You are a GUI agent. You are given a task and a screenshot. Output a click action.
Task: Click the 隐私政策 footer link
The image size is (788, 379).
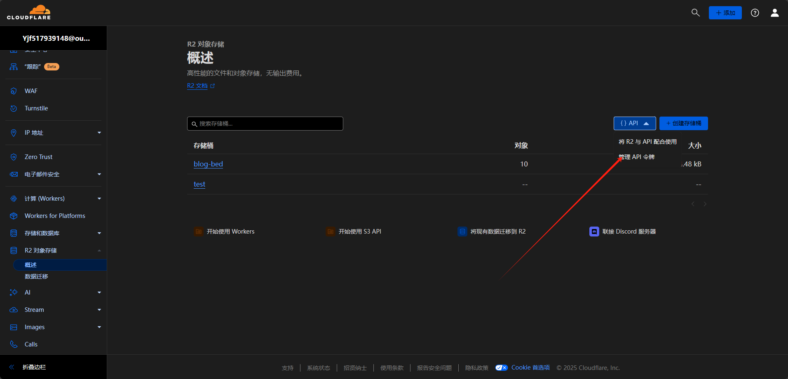click(x=477, y=368)
